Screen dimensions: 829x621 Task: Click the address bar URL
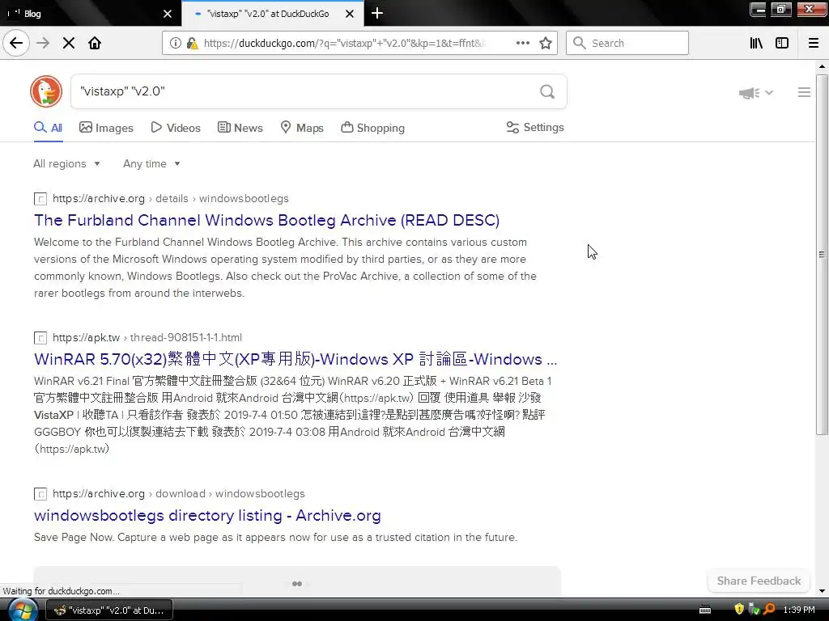(344, 43)
